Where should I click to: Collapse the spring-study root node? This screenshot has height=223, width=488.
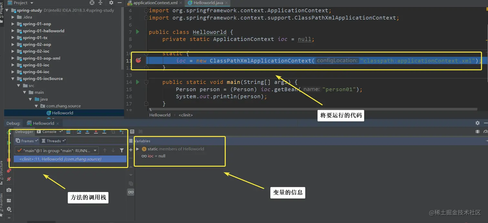[x=7, y=10]
